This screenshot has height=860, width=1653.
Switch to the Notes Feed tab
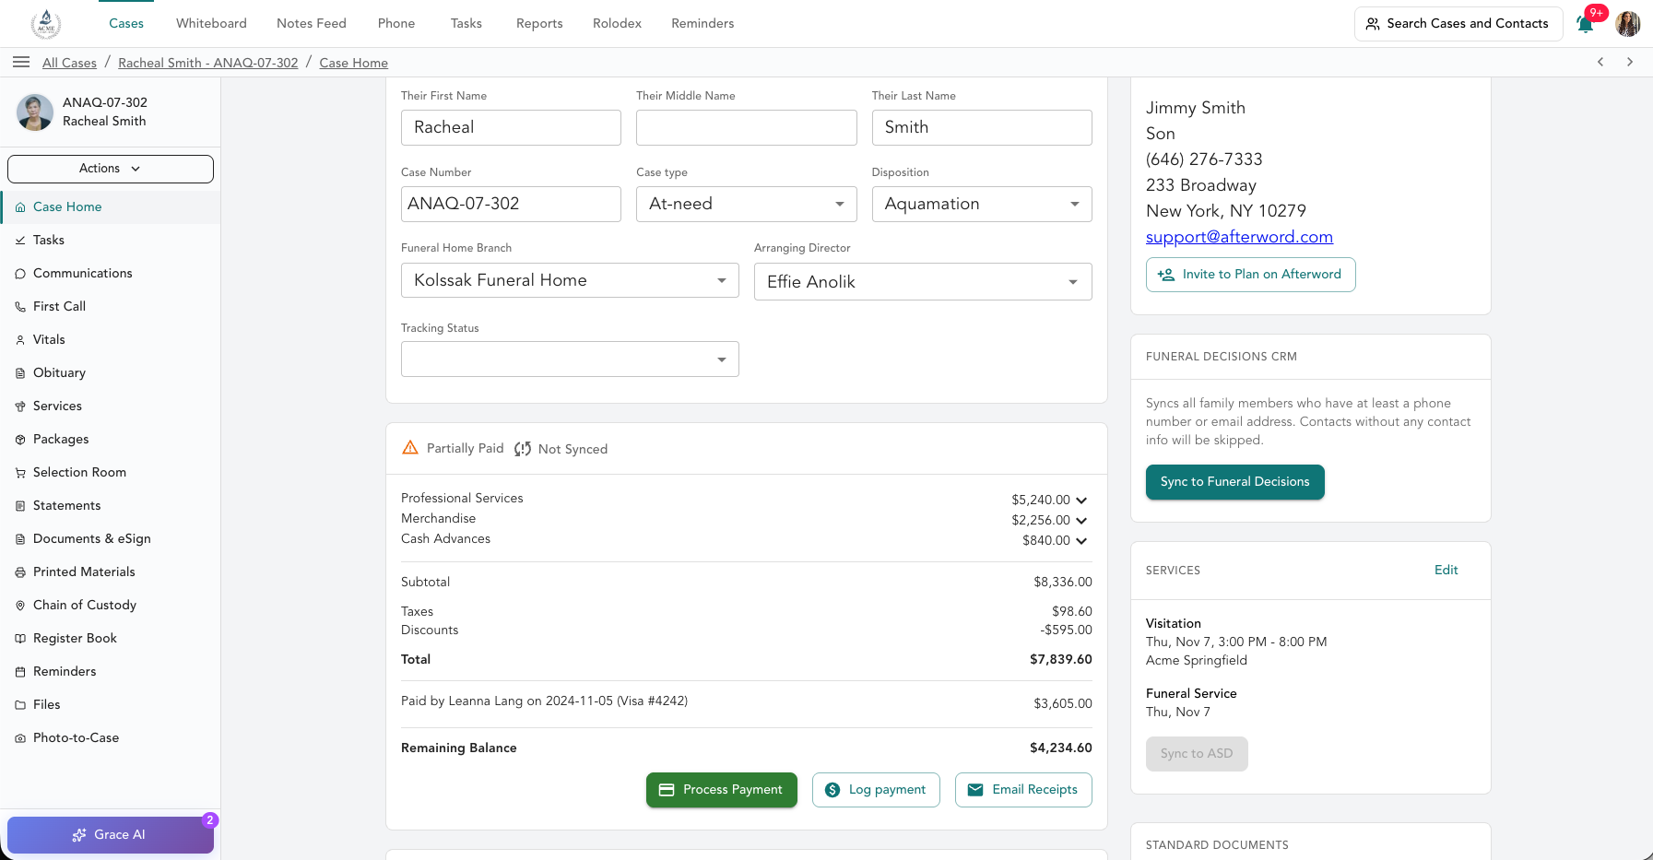click(312, 24)
